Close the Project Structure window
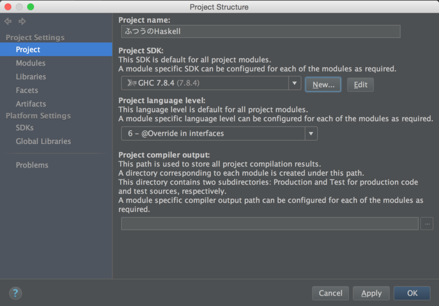This screenshot has width=439, height=306. click(8, 7)
